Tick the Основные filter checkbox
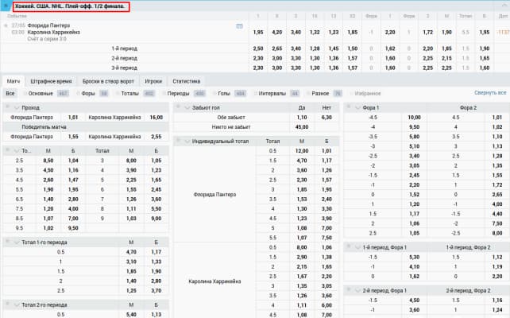Screen dimensions: 510x318 click(25, 94)
